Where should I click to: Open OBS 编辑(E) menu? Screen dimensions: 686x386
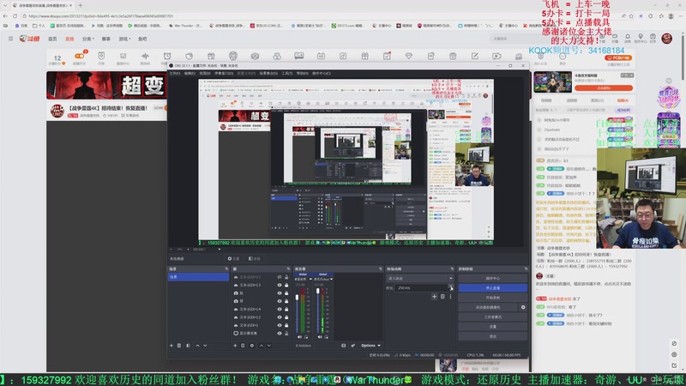point(190,73)
